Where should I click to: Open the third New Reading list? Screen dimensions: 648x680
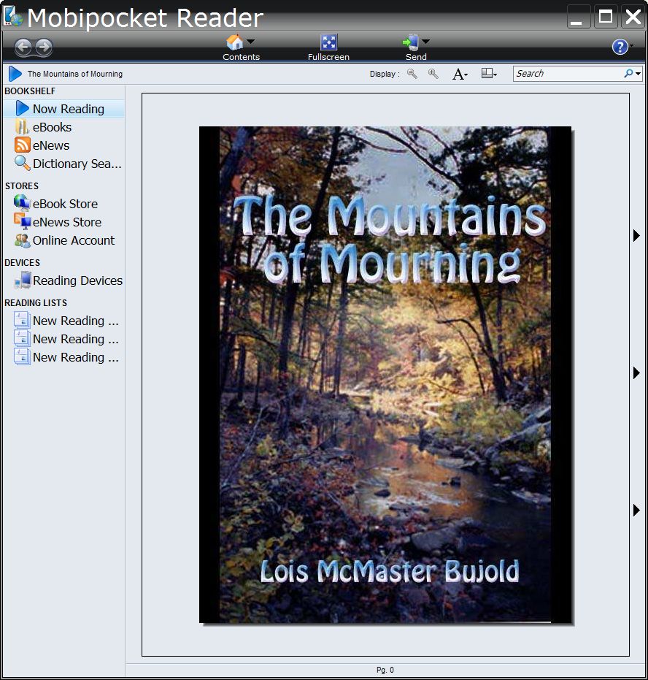63,357
